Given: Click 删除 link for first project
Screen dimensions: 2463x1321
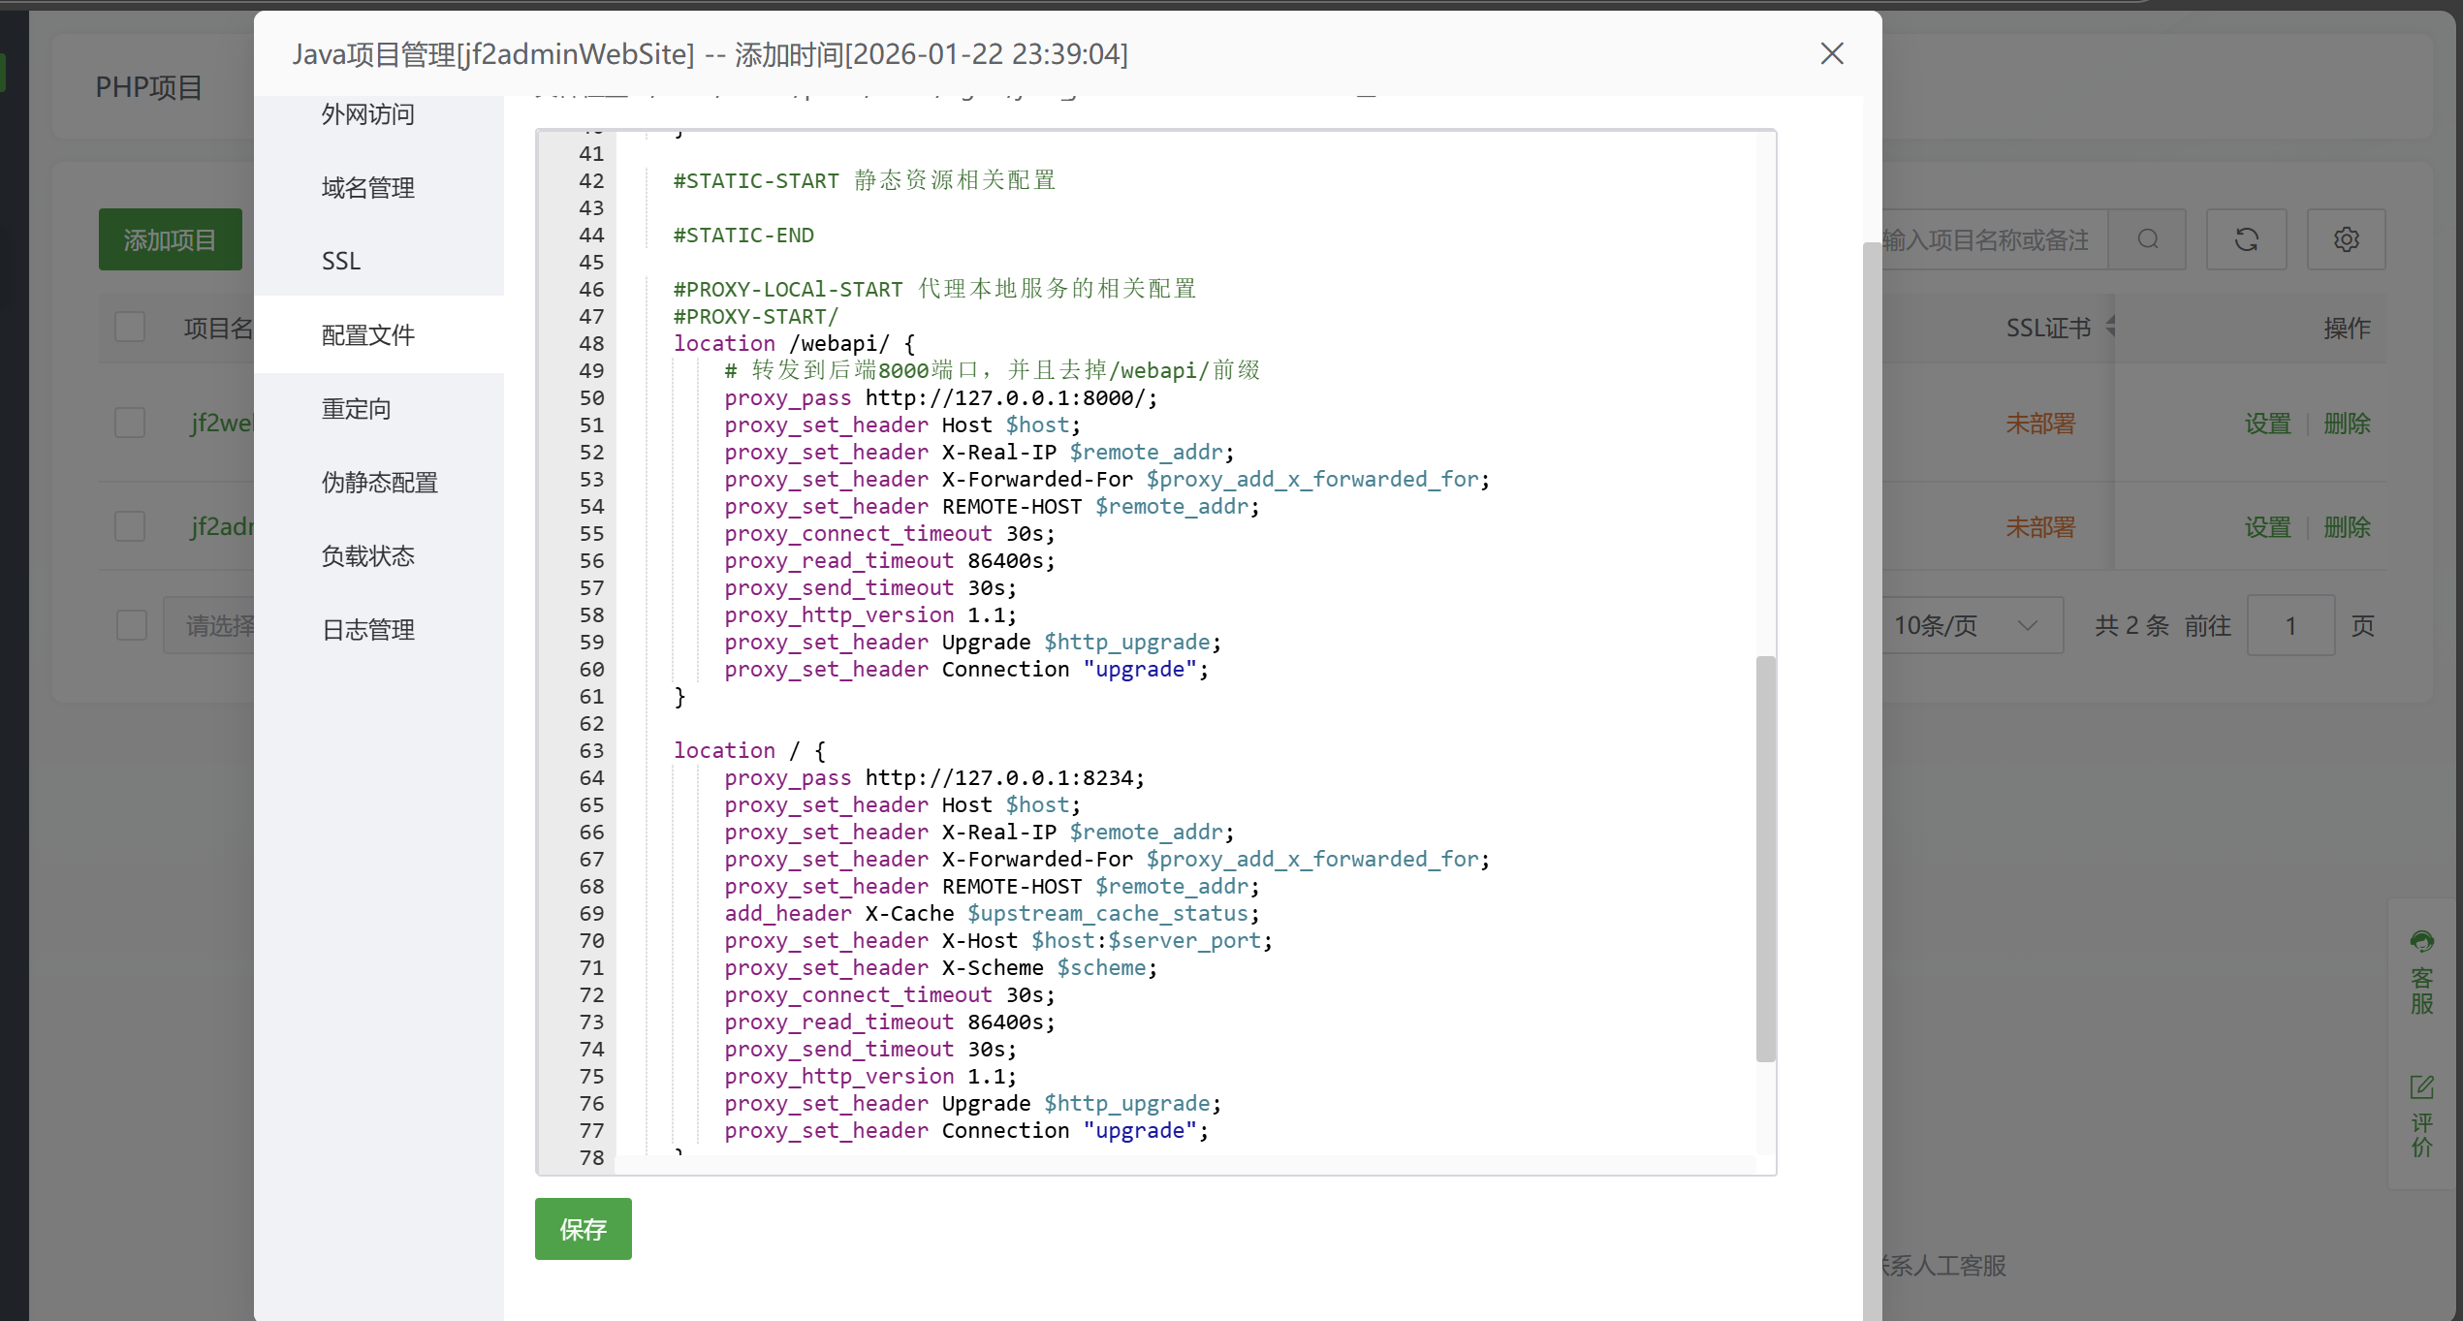Looking at the screenshot, I should point(2346,424).
